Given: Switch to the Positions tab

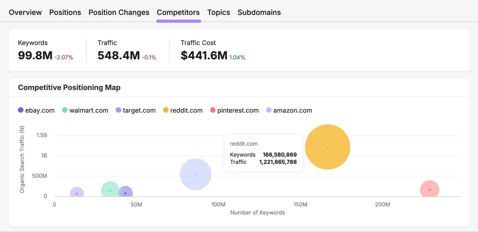Looking at the screenshot, I should click(65, 12).
